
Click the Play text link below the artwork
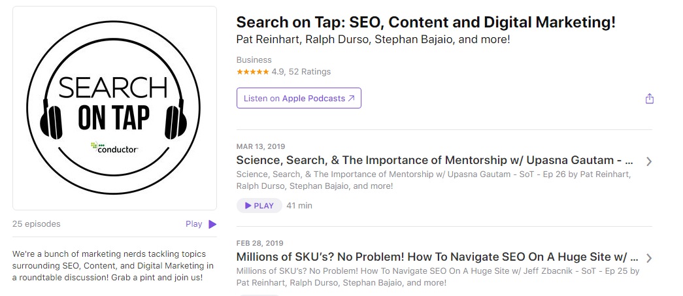coord(193,224)
